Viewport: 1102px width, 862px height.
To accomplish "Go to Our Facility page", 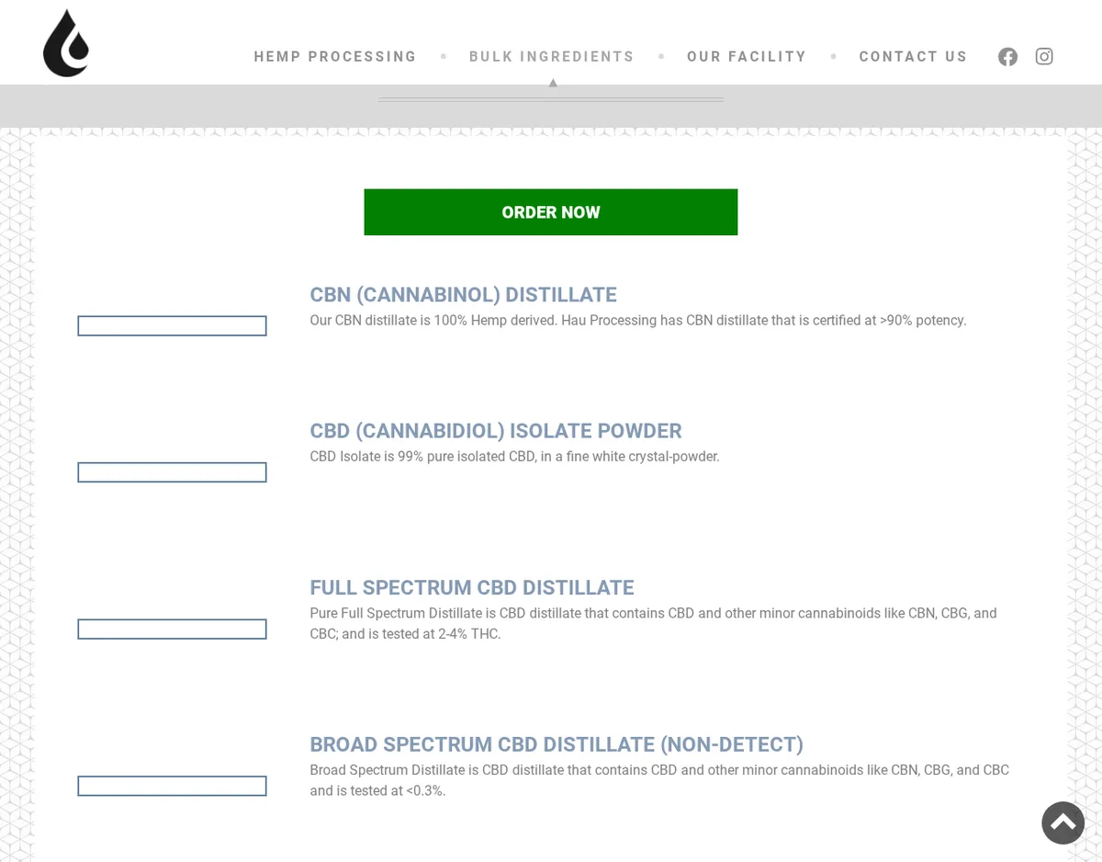I will [747, 57].
